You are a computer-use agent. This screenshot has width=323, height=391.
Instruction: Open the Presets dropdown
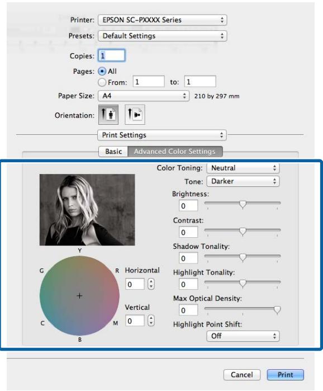point(163,36)
